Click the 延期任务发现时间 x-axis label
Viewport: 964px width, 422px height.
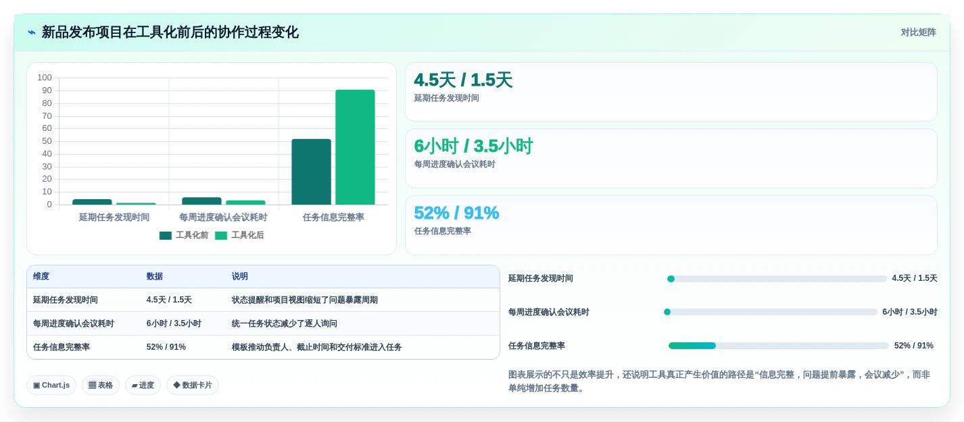pos(114,217)
